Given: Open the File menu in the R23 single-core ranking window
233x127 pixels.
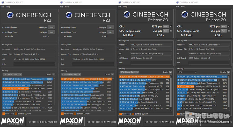Looking at the screenshot, I should click(x=62, y=7).
